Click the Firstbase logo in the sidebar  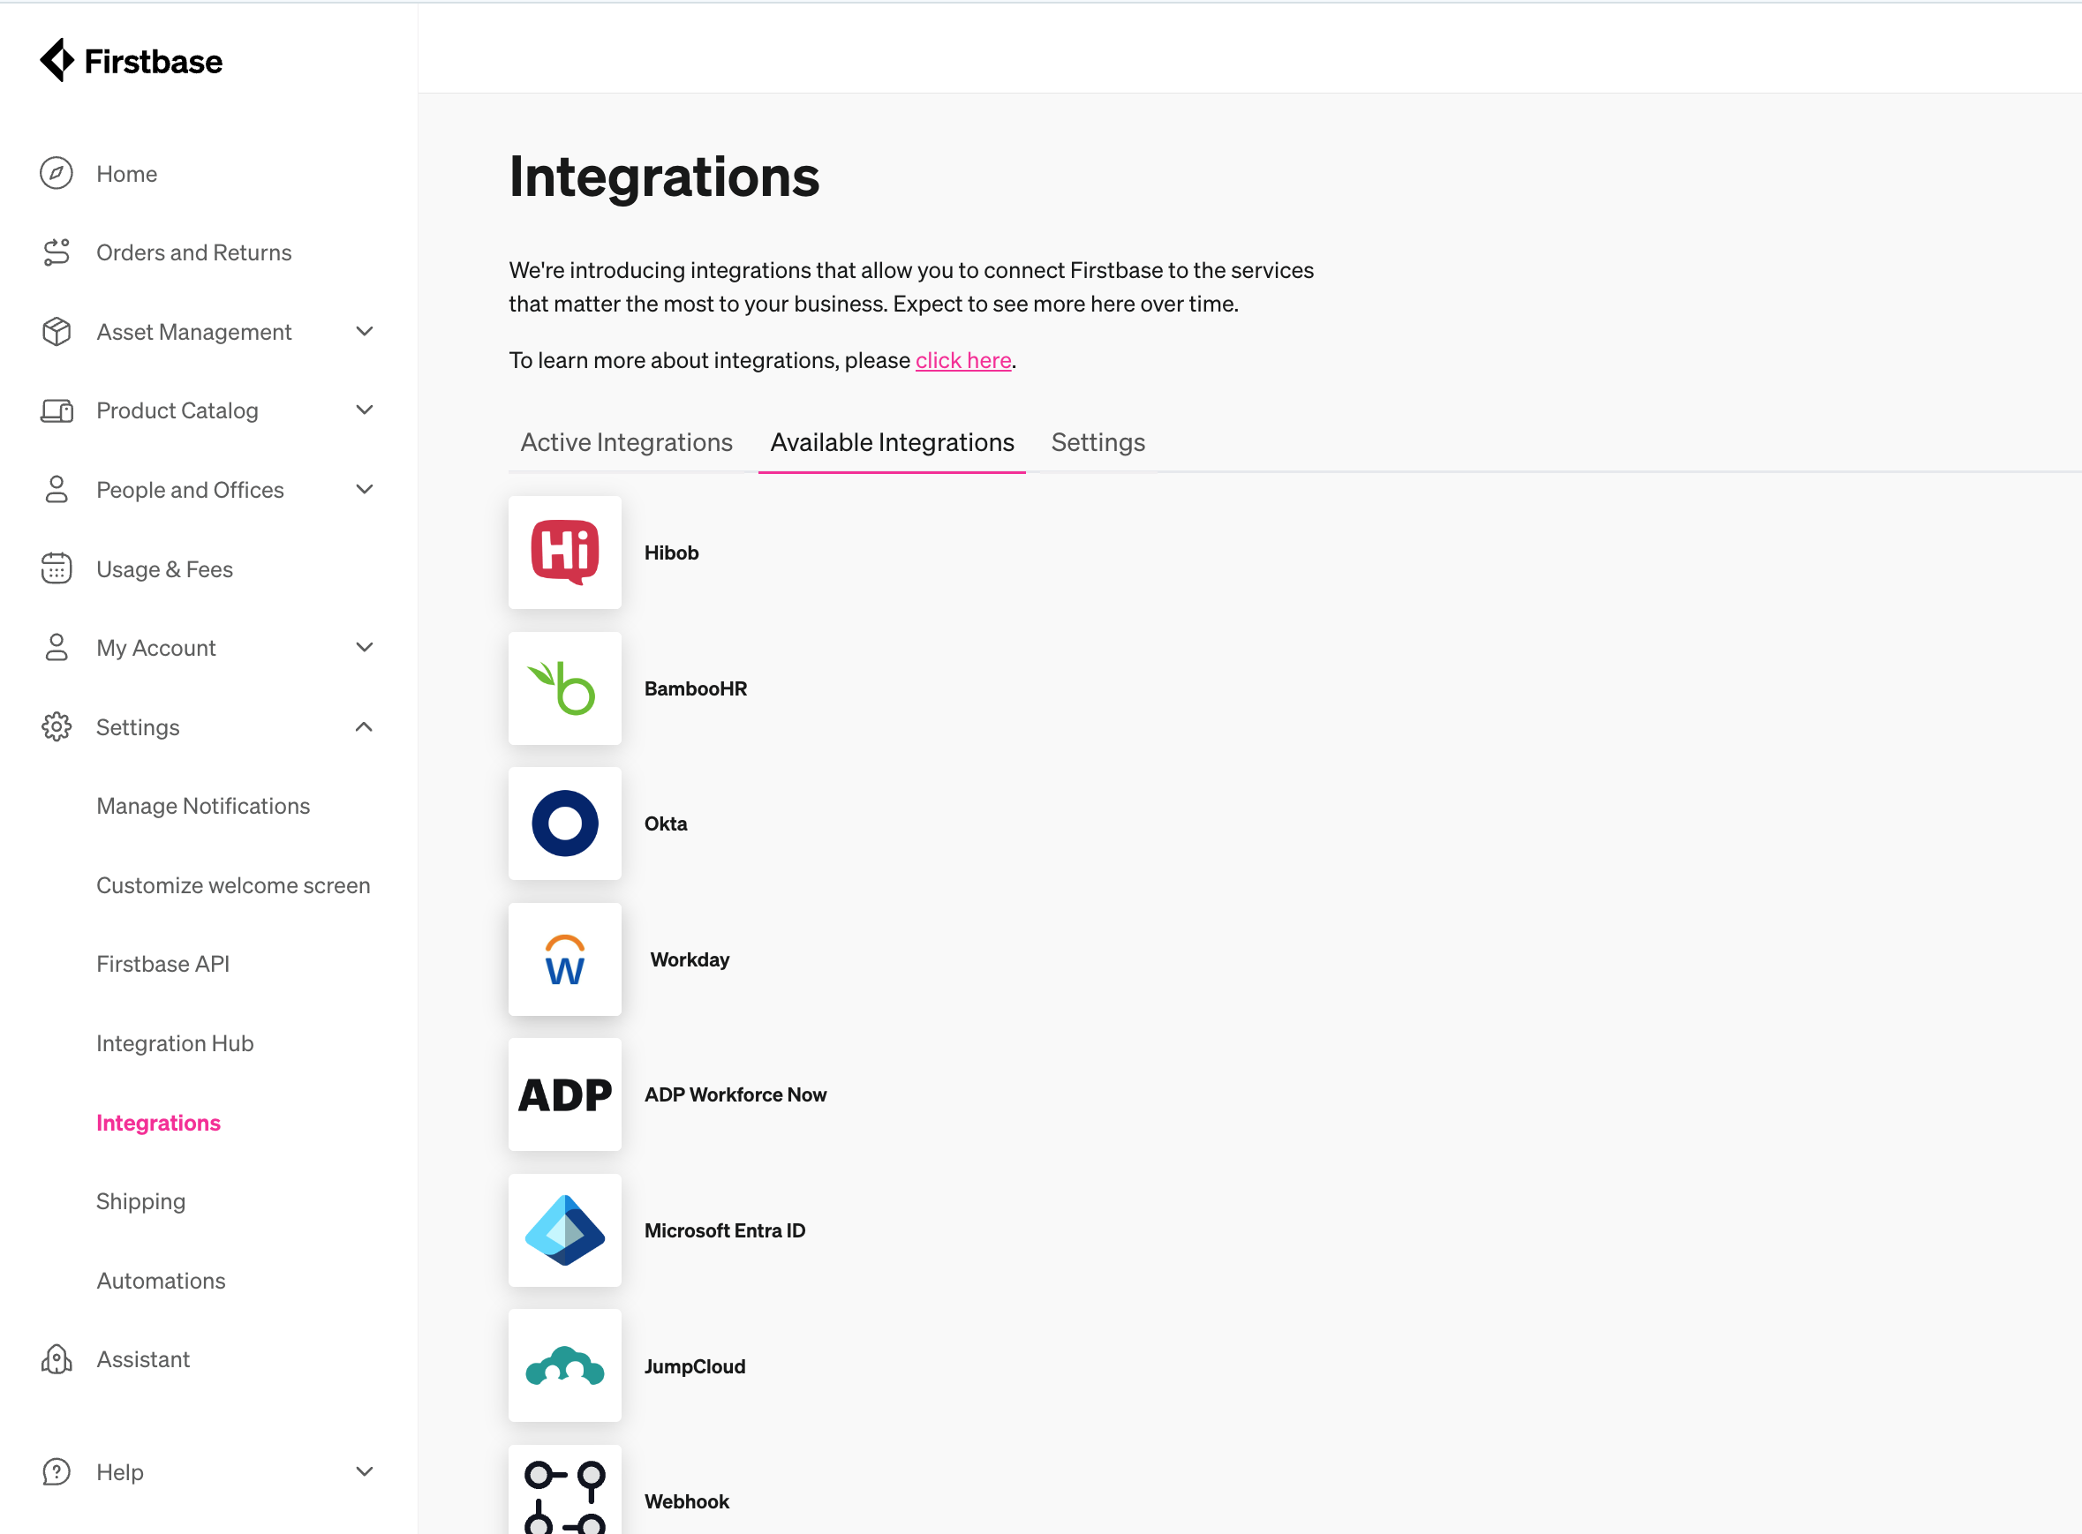click(131, 61)
